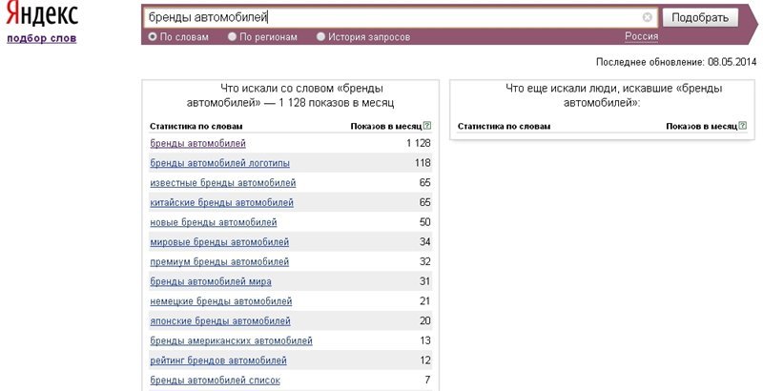
Task: Clear the search field with the X icon
Action: coord(647,17)
